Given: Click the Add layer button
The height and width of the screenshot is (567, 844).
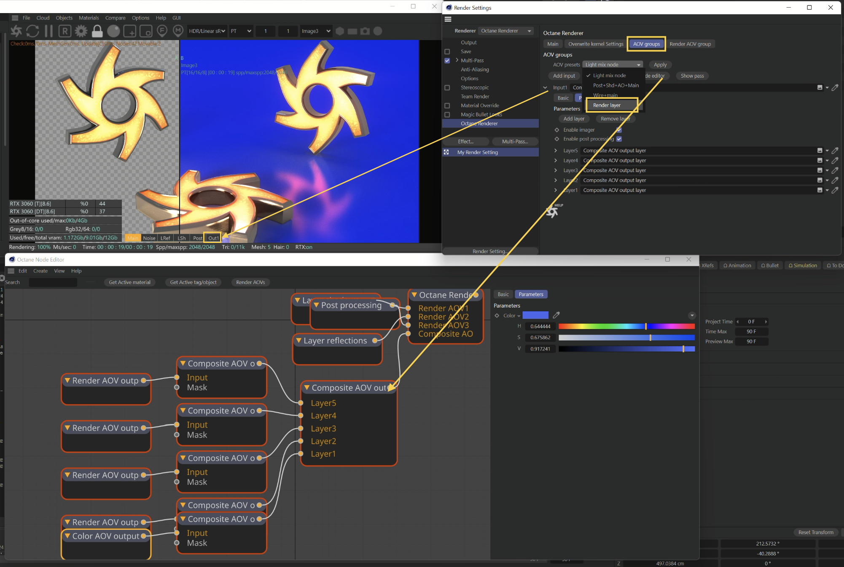Looking at the screenshot, I should (574, 119).
